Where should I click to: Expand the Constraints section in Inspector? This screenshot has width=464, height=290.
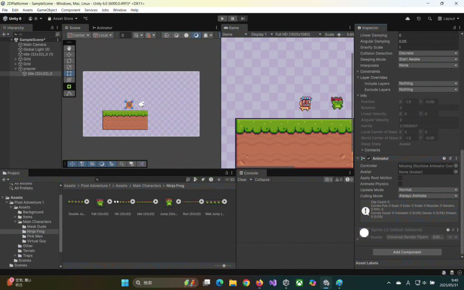[x=358, y=71]
